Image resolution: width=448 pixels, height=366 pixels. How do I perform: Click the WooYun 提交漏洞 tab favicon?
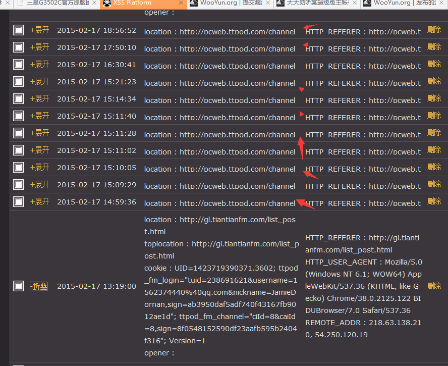[194, 3]
